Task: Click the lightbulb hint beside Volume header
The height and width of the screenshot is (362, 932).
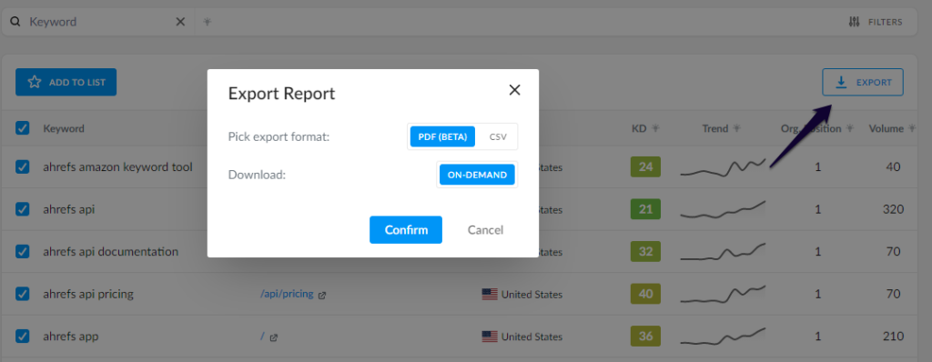Action: click(912, 128)
